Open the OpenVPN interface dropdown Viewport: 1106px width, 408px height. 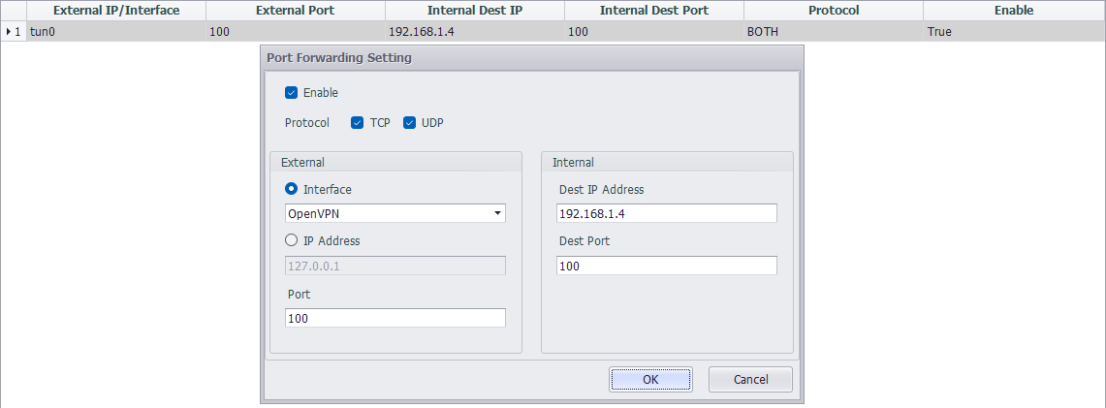tap(497, 213)
